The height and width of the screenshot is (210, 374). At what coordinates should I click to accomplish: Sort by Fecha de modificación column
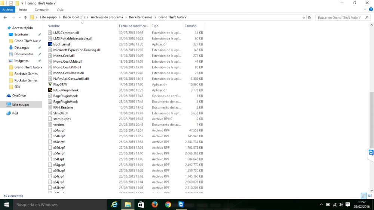tap(134, 26)
